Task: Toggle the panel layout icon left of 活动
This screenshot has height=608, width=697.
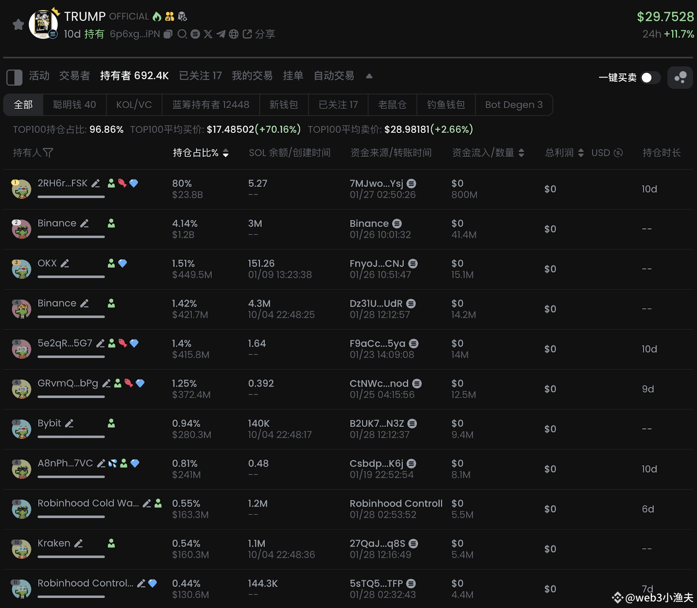Action: click(x=14, y=77)
